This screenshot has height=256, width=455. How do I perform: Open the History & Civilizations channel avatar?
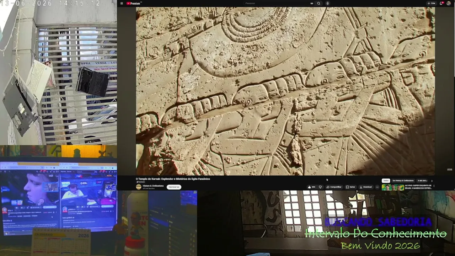pyautogui.click(x=139, y=187)
